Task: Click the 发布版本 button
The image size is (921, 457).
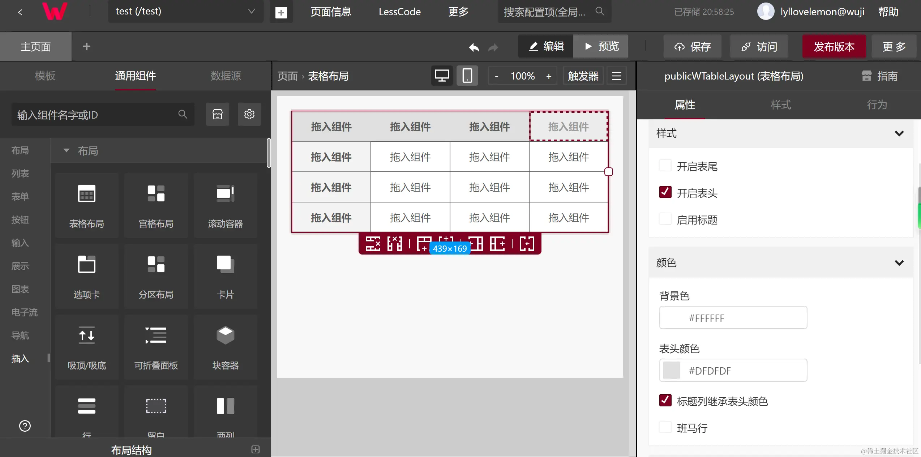Action: coord(834,47)
